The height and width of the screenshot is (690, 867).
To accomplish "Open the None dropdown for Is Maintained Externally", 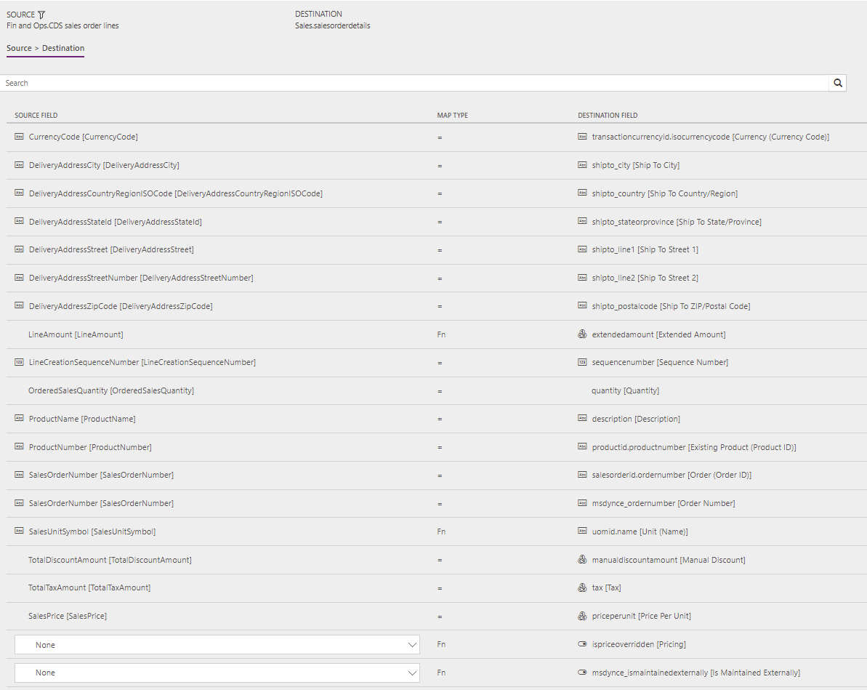I will [216, 673].
